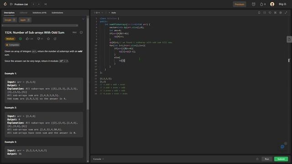Open the side notes panel tab
The width and height of the screenshot is (292, 164).
pyautogui.click(x=289, y=39)
